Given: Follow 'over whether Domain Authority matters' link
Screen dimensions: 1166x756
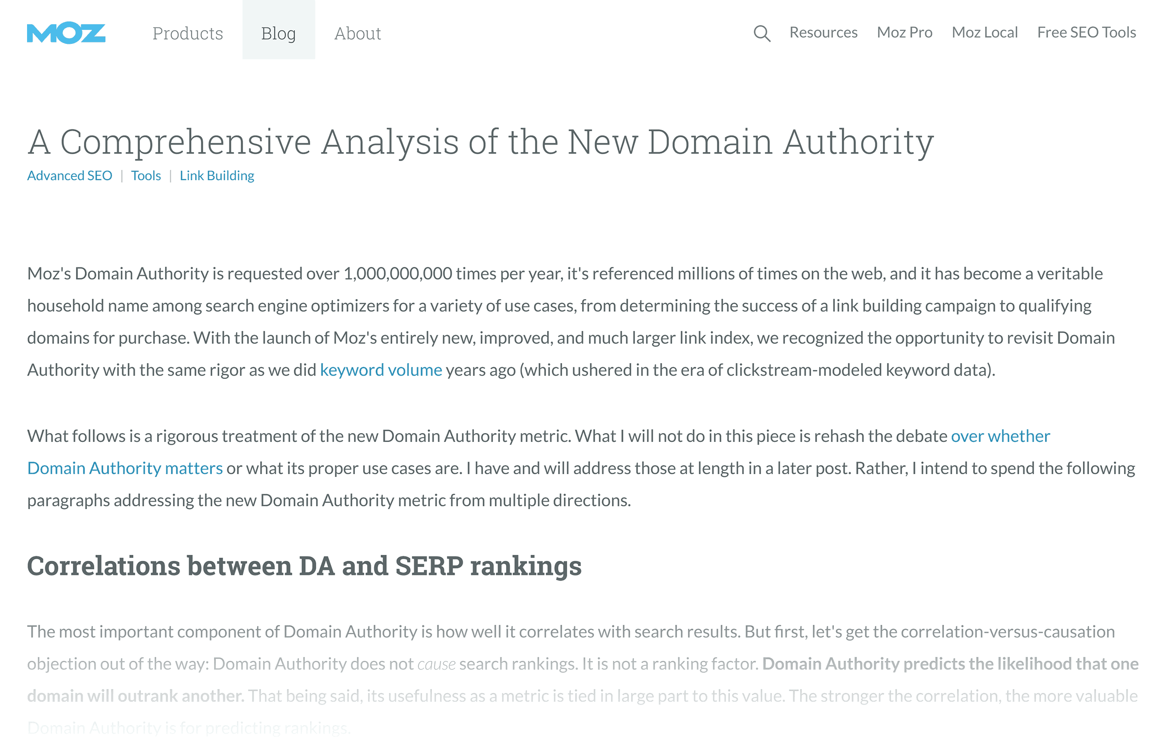Looking at the screenshot, I should coord(1000,436).
